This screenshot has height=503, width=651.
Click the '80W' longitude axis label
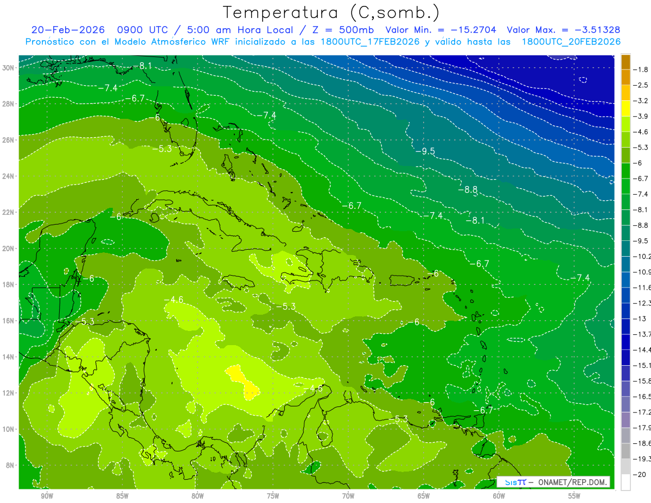click(197, 496)
